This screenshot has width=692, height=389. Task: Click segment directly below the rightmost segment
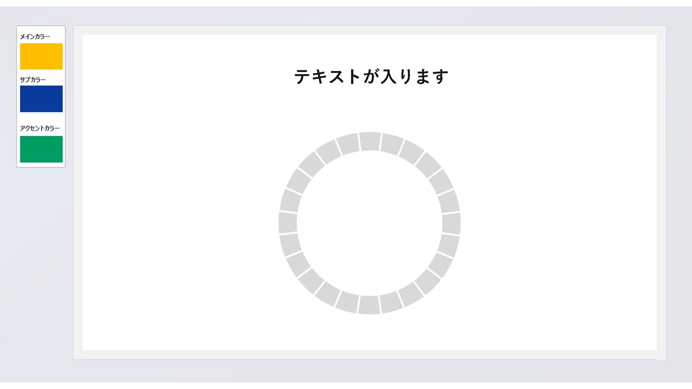pyautogui.click(x=449, y=245)
